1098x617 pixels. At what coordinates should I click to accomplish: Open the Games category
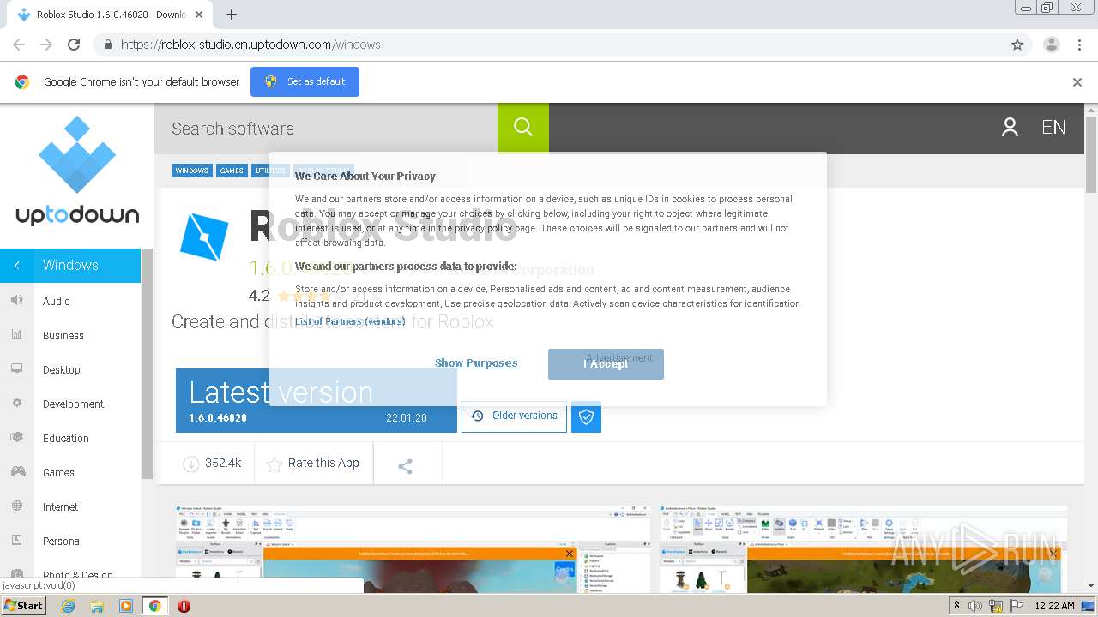point(58,472)
